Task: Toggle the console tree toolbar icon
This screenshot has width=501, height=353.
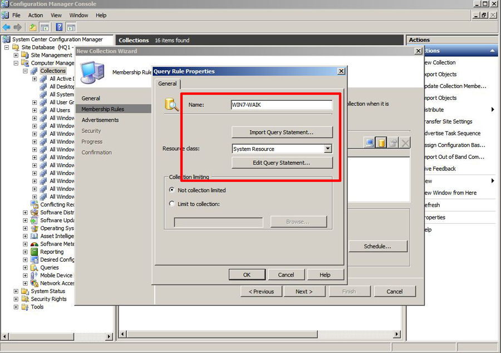Action: pos(45,27)
